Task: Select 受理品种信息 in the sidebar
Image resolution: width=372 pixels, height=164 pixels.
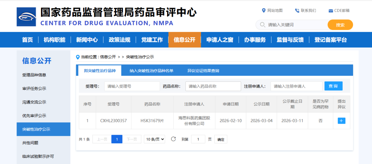Action: point(34,75)
